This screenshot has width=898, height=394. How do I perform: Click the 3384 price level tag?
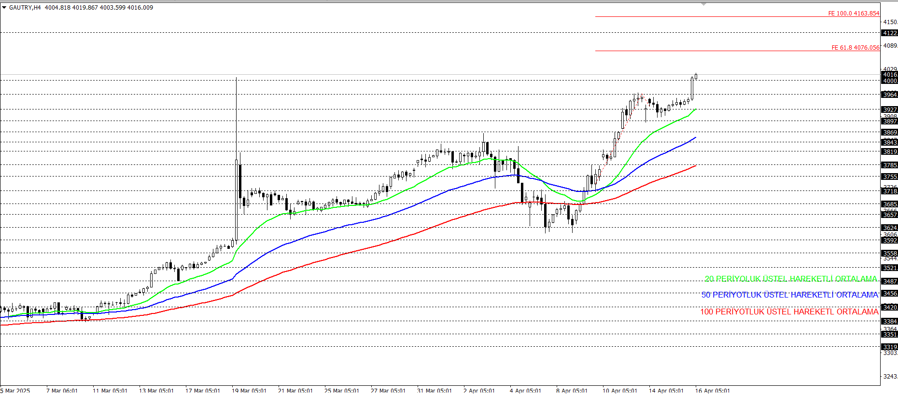point(890,322)
